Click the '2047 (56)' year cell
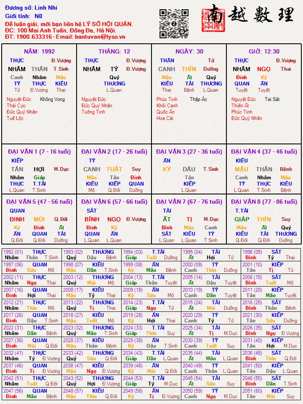Screen dimensions: 303x404 coord(32,394)
